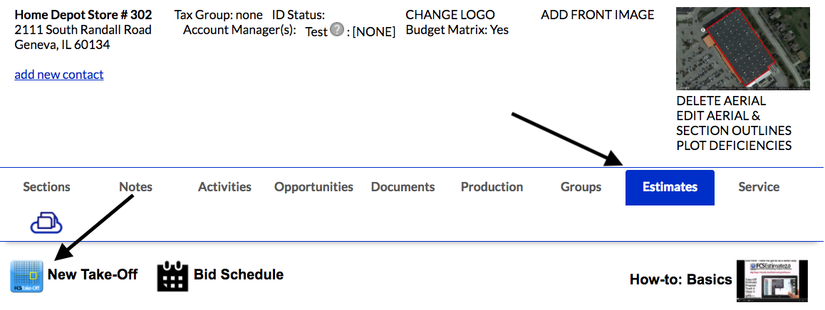
Task: Click the New Take-Off grid icon
Action: point(26,276)
